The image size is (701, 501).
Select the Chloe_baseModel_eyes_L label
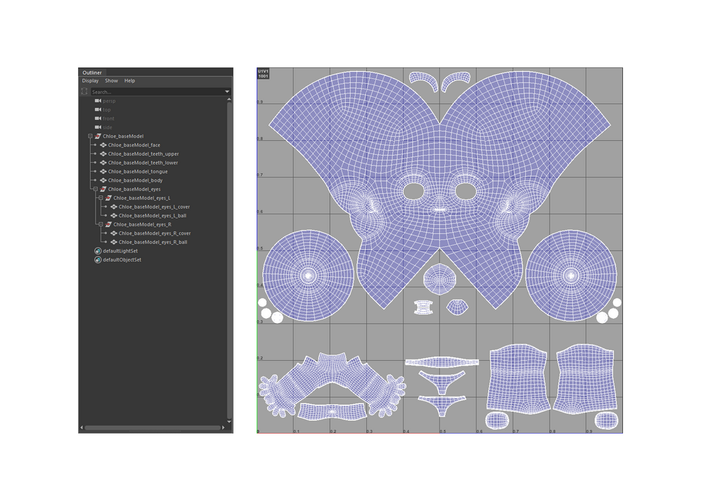pos(142,198)
